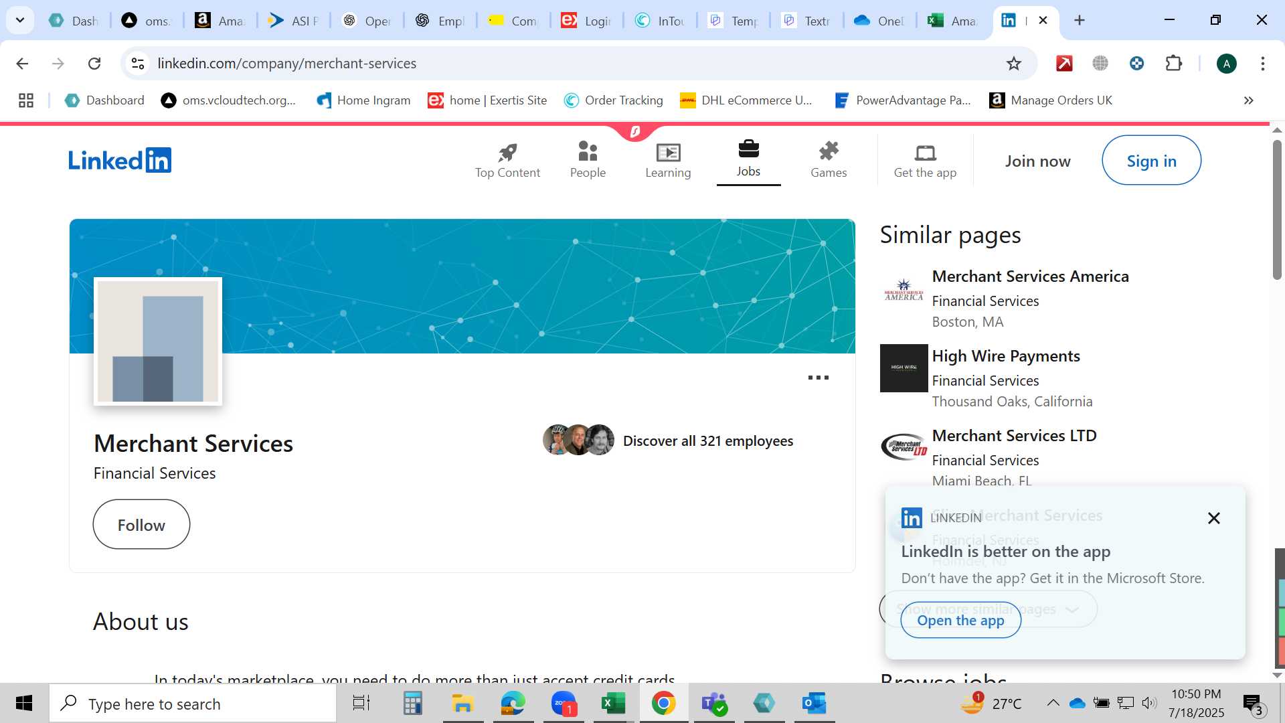This screenshot has height=723, width=1285.
Task: Open the Chrome extensions puzzle icon
Action: (x=1173, y=64)
